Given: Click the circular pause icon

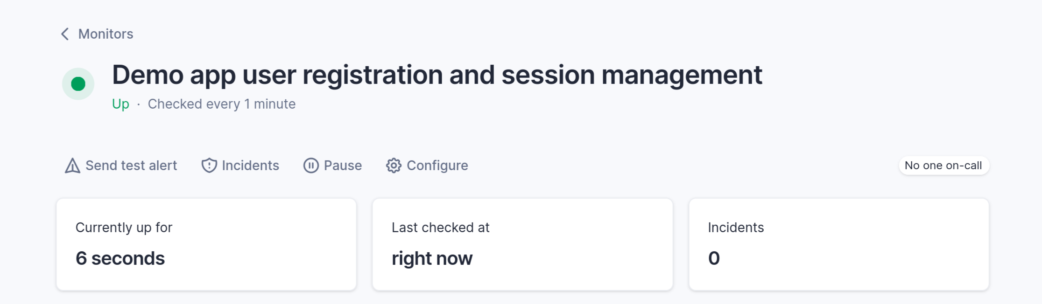Looking at the screenshot, I should point(311,166).
